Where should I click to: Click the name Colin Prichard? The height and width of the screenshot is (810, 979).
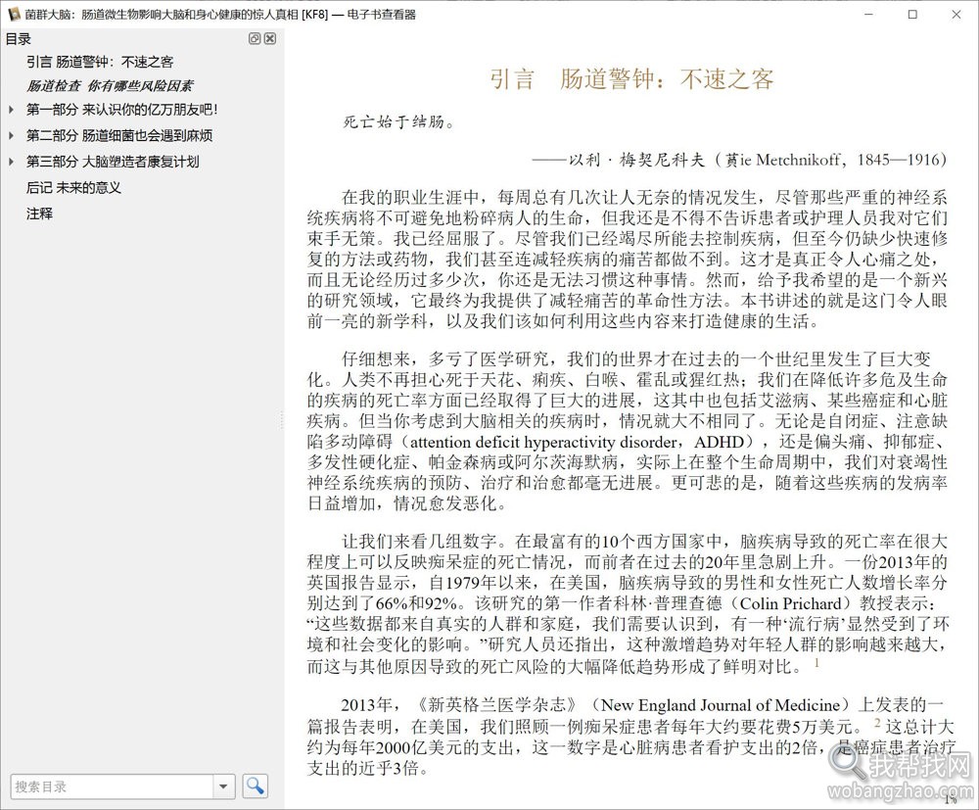click(x=790, y=604)
